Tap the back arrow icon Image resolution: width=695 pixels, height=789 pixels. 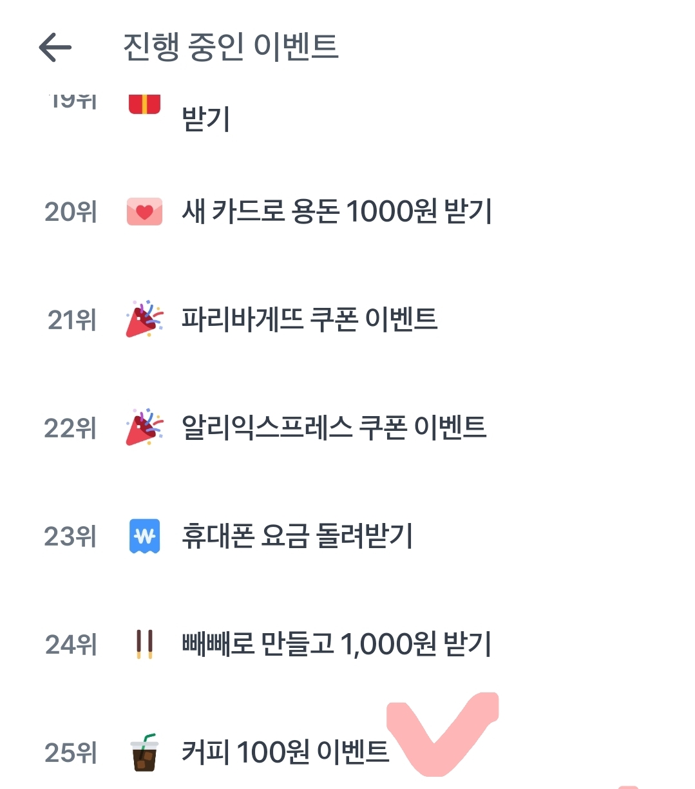click(55, 48)
